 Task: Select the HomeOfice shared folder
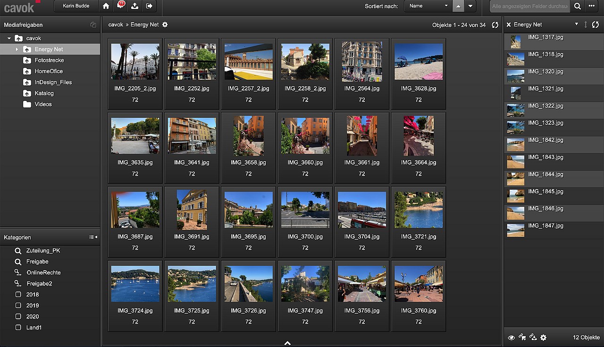49,71
